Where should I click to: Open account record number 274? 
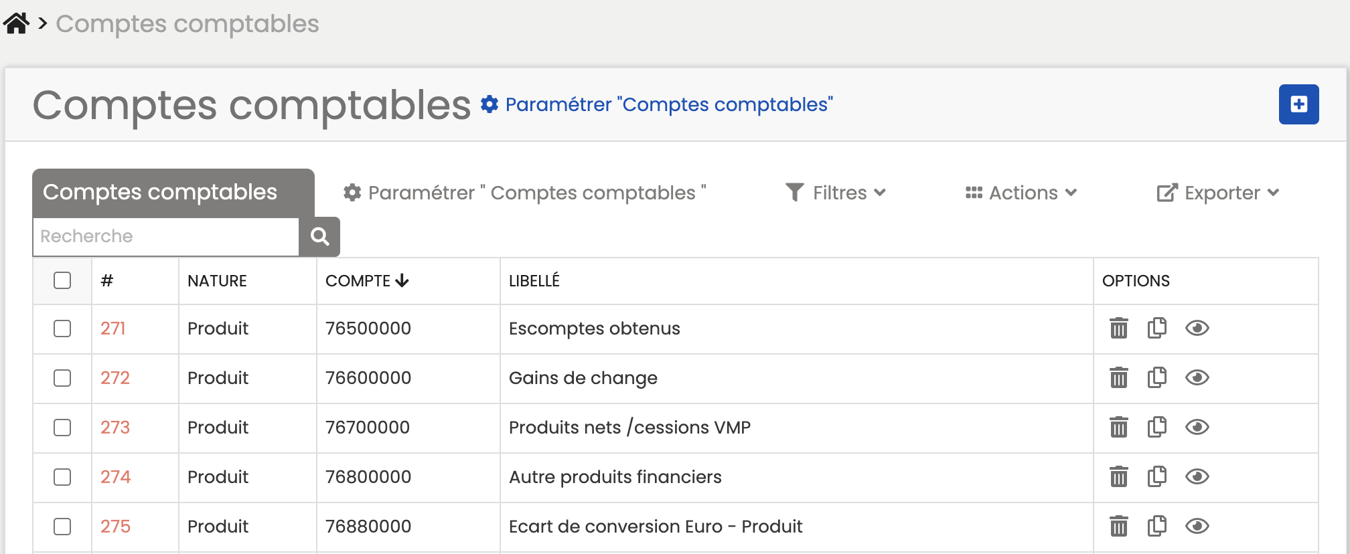click(x=115, y=477)
